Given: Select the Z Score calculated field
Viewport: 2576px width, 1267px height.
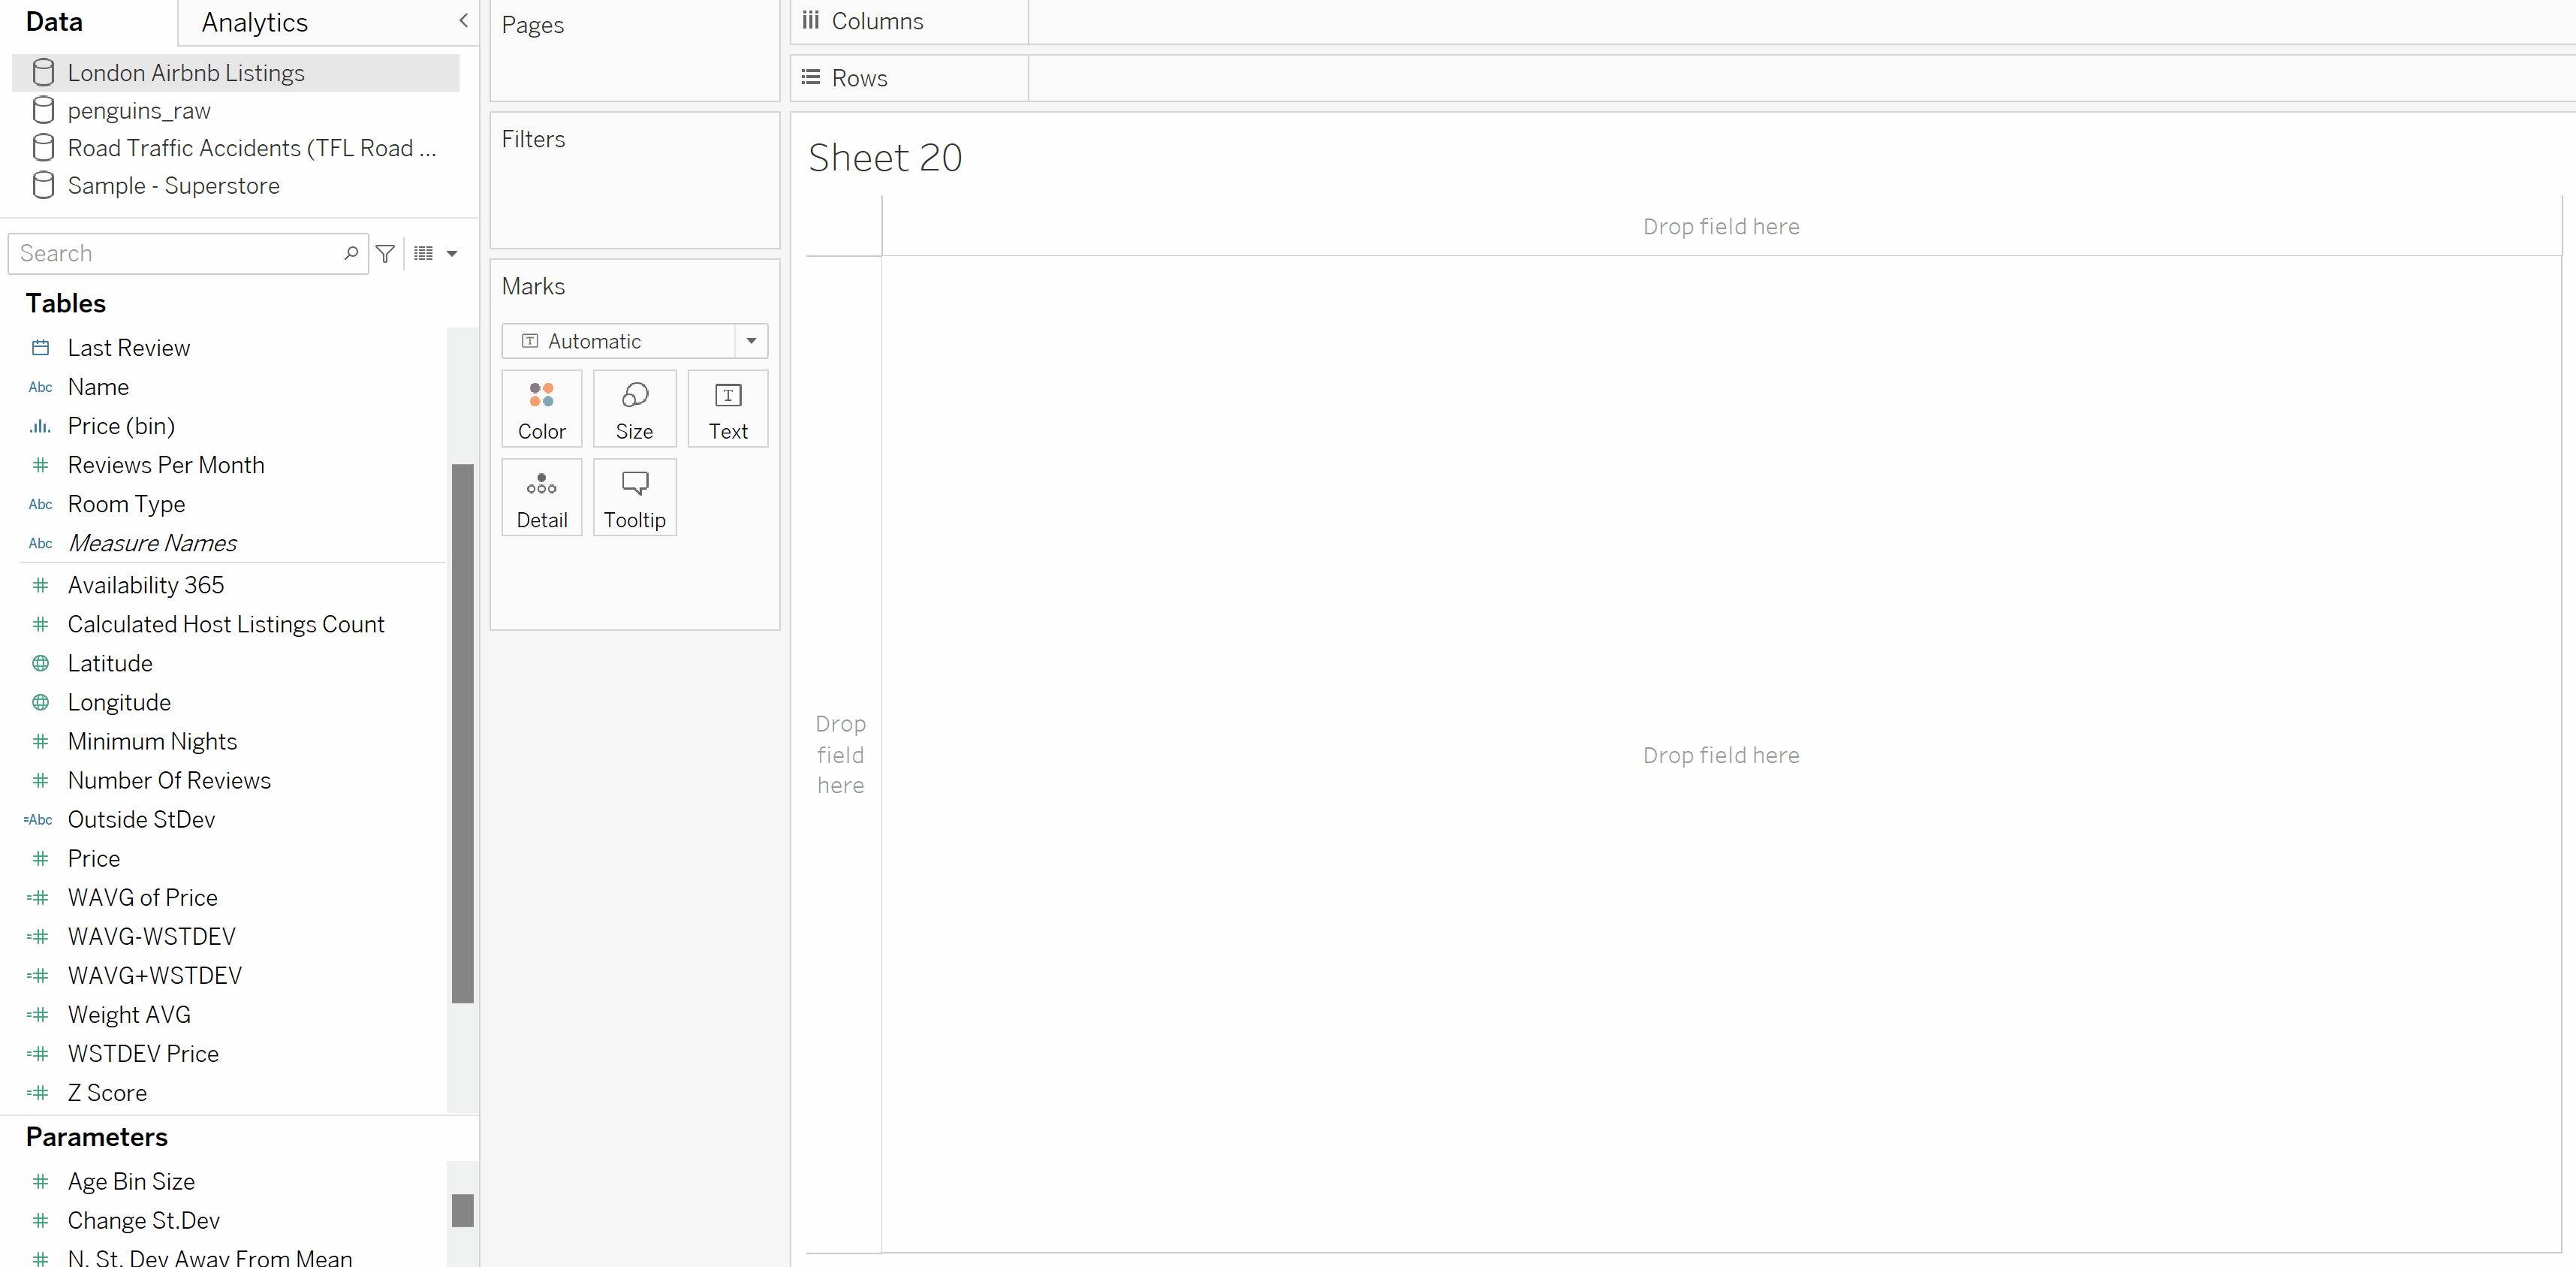Looking at the screenshot, I should (x=107, y=1093).
